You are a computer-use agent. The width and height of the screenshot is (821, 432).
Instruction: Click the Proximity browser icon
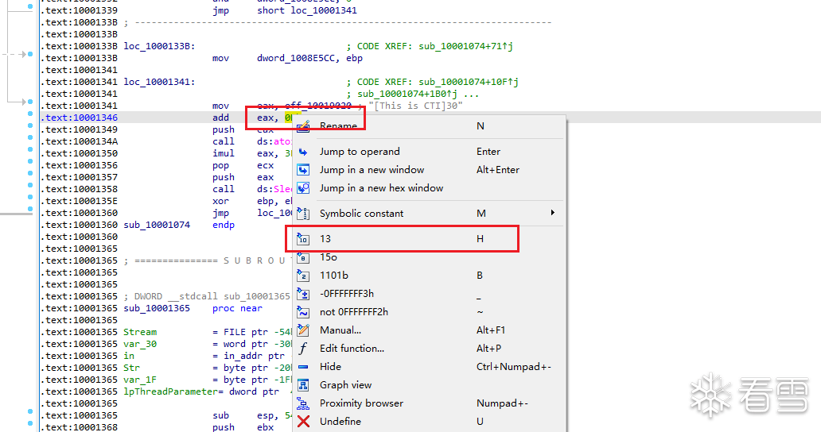[303, 403]
